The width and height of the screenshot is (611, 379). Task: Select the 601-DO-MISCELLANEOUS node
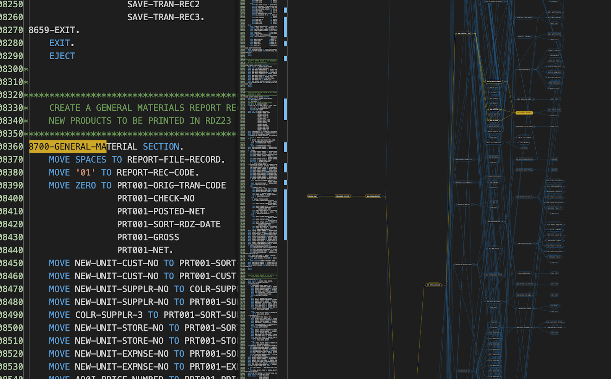494,82
